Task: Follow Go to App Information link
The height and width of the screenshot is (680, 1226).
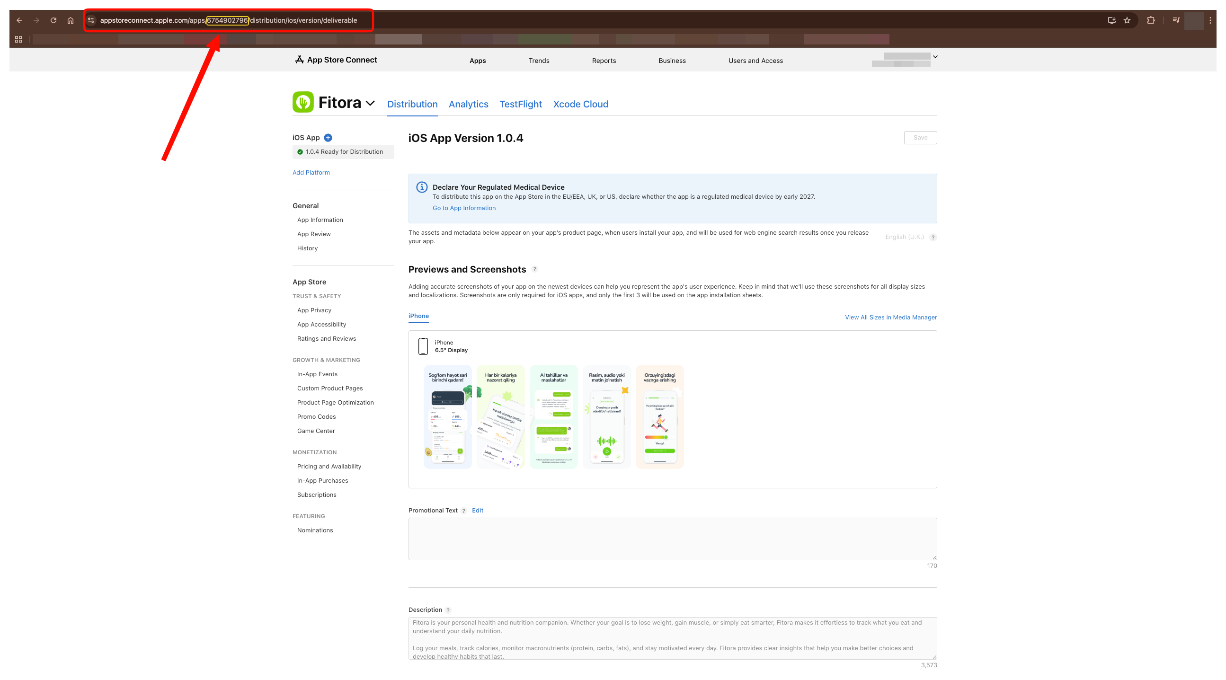Action: pos(464,208)
